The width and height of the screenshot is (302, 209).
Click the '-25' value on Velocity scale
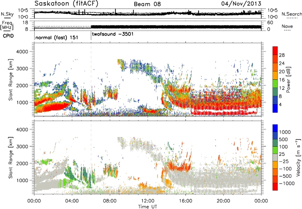coord(284,161)
